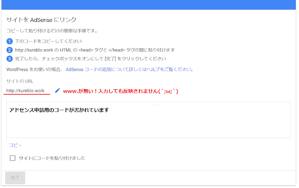
Task: Click the step text starting 完了したら、チェックボックス
Action: pos(91,58)
